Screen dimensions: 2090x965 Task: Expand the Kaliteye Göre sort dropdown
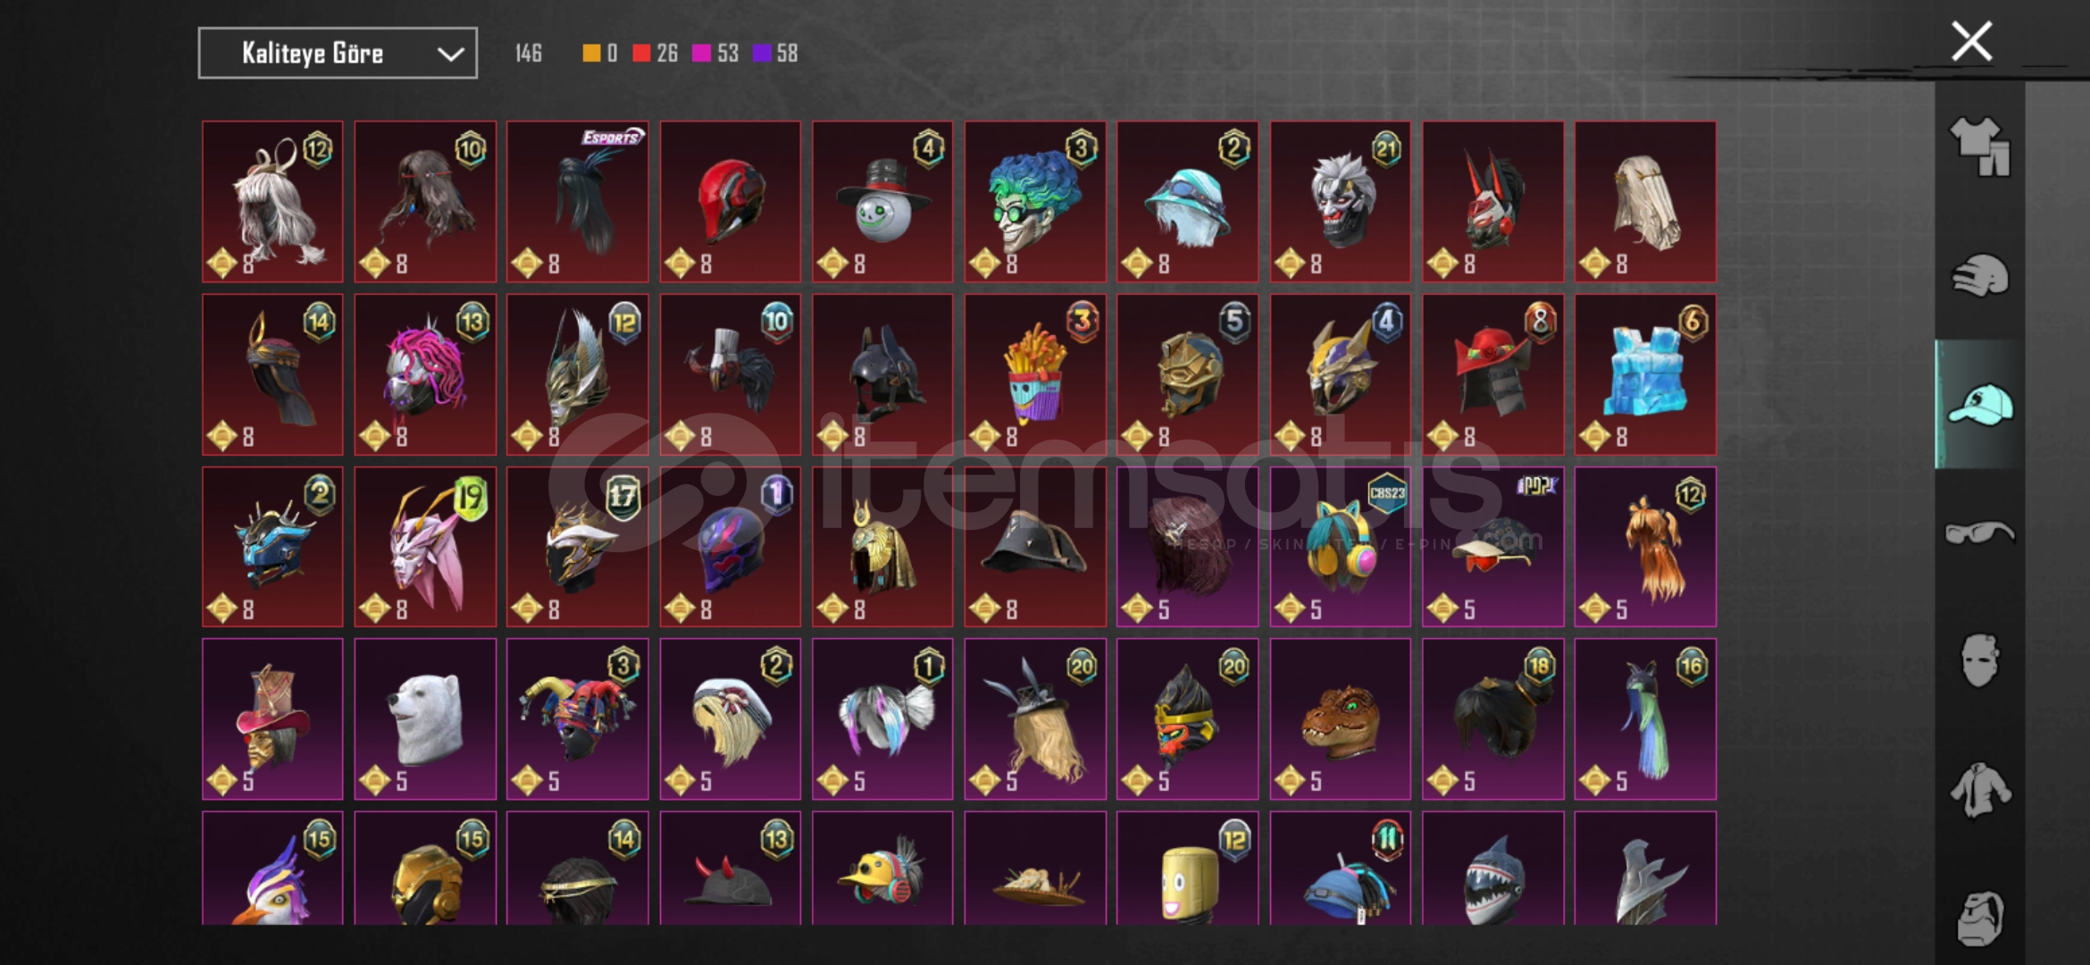point(338,53)
